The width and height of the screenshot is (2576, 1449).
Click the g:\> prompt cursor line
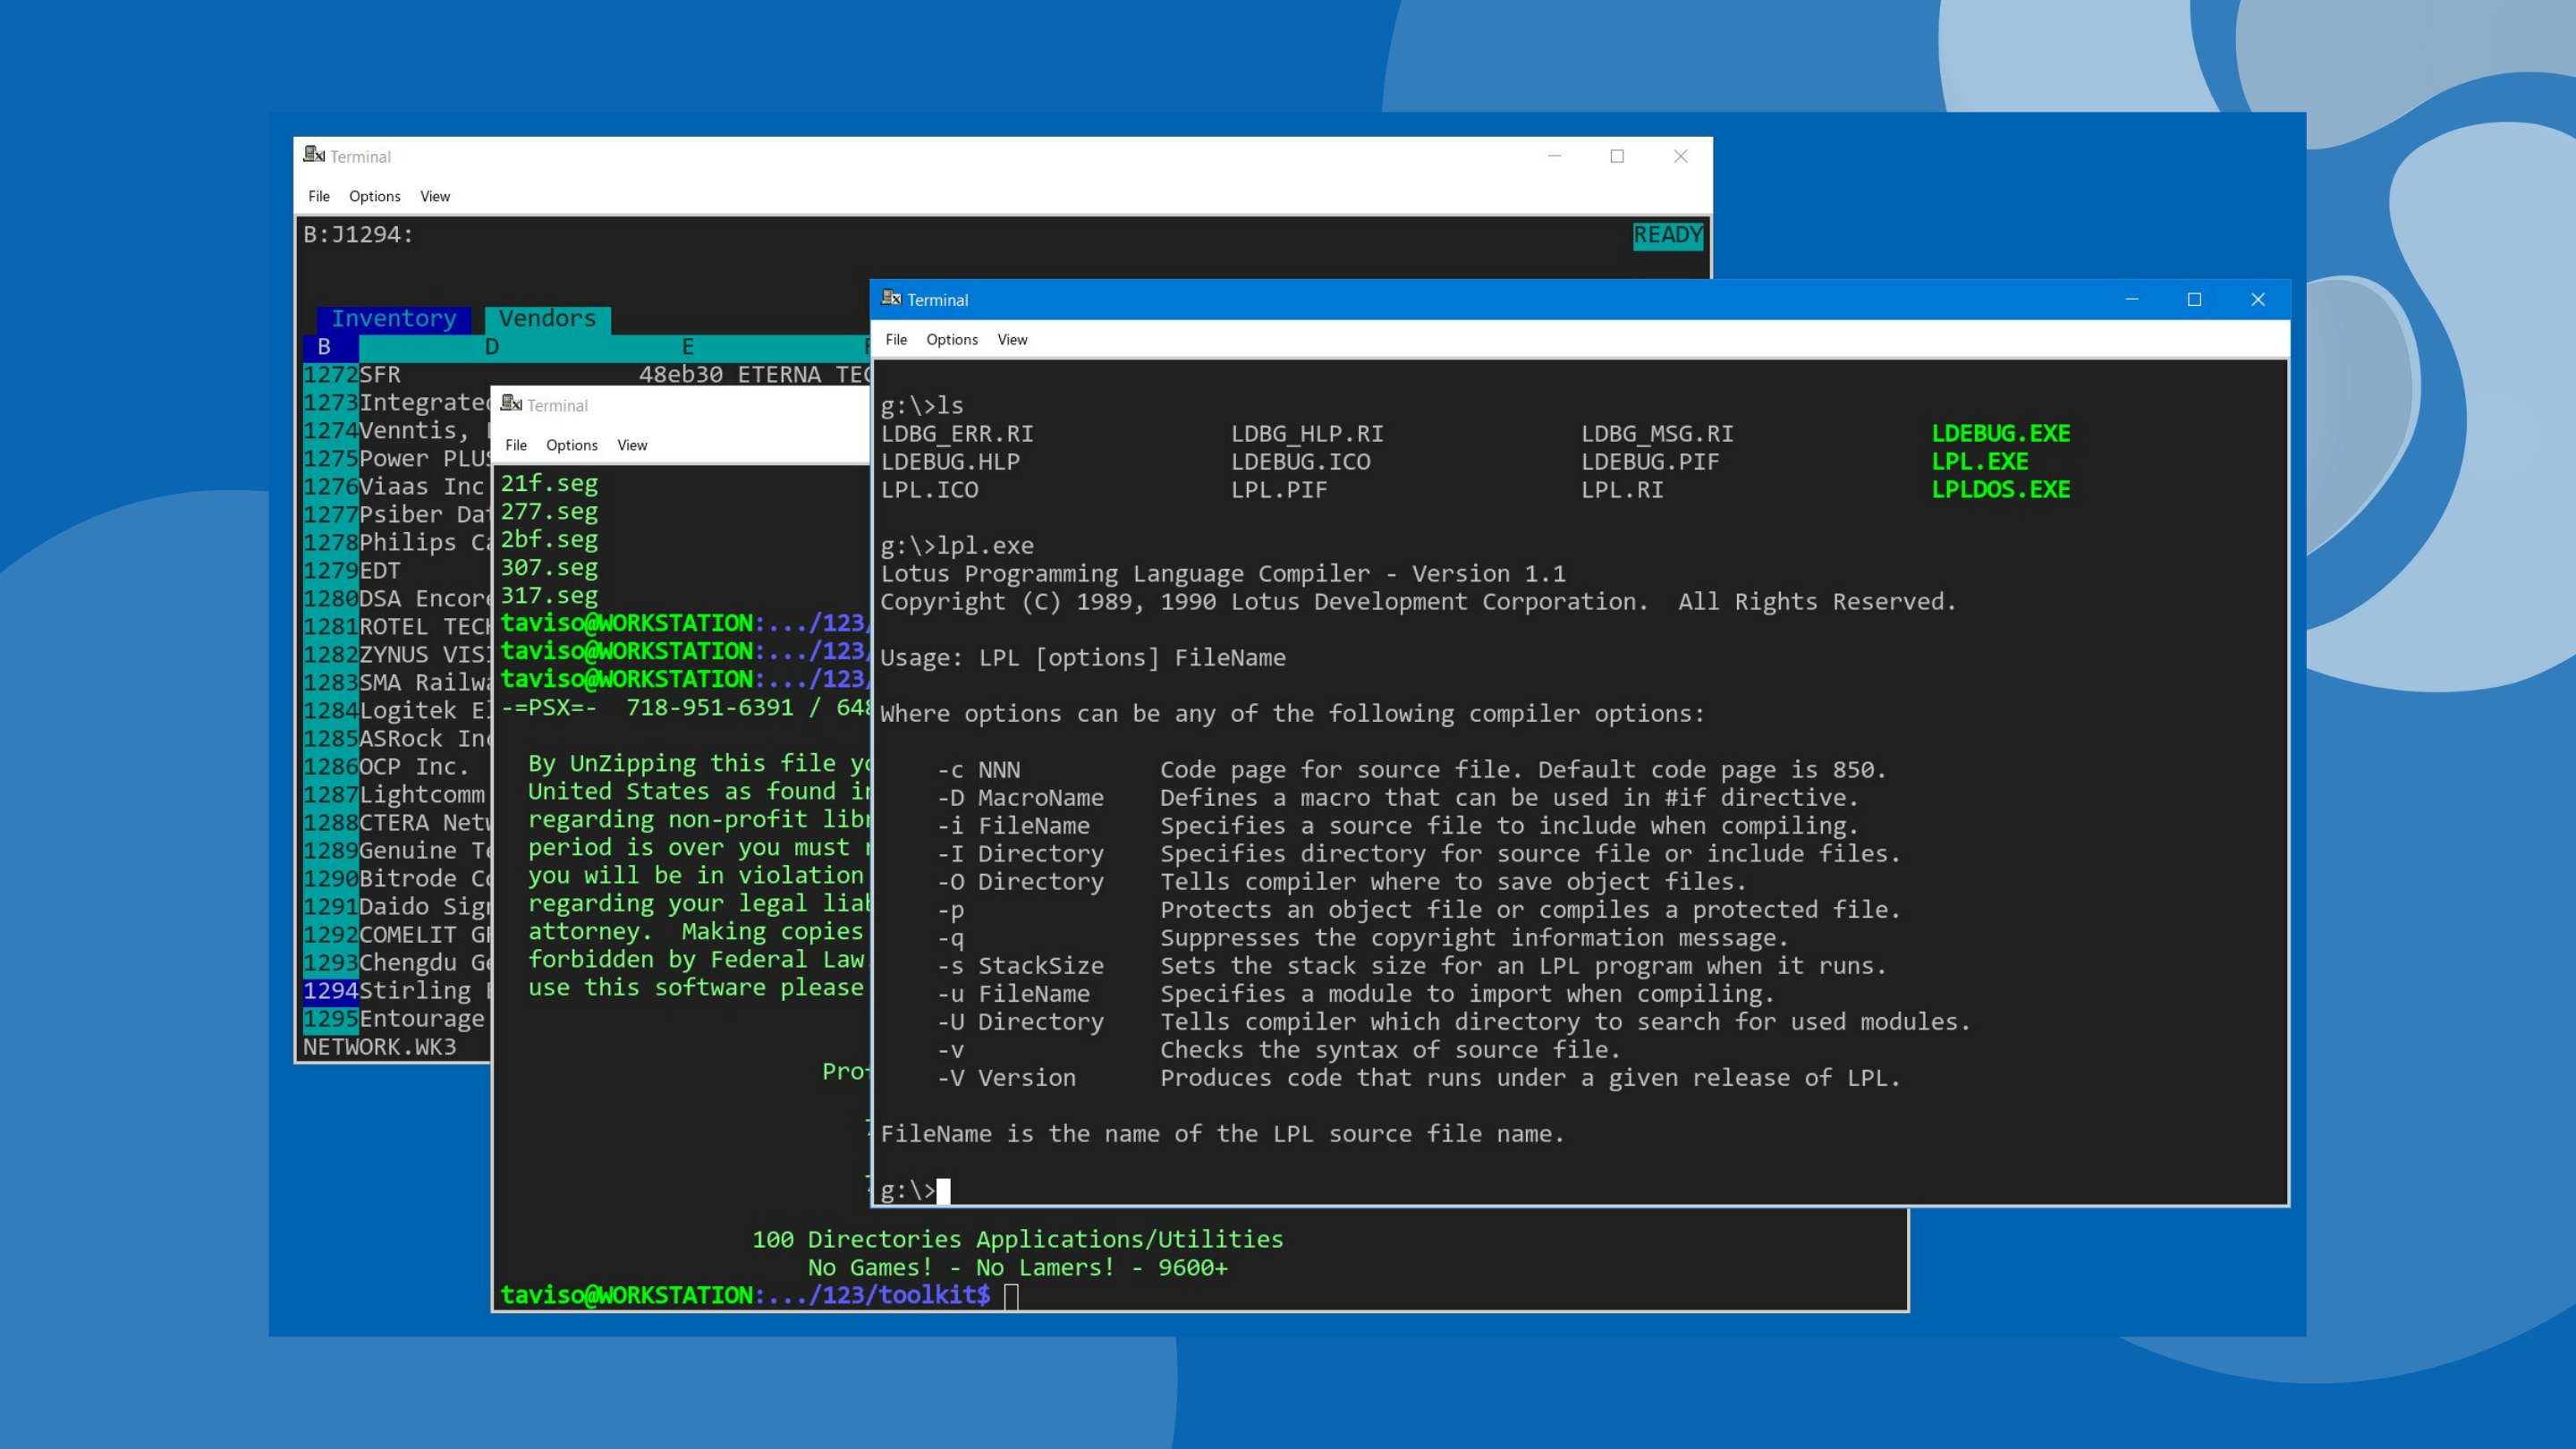[915, 1190]
